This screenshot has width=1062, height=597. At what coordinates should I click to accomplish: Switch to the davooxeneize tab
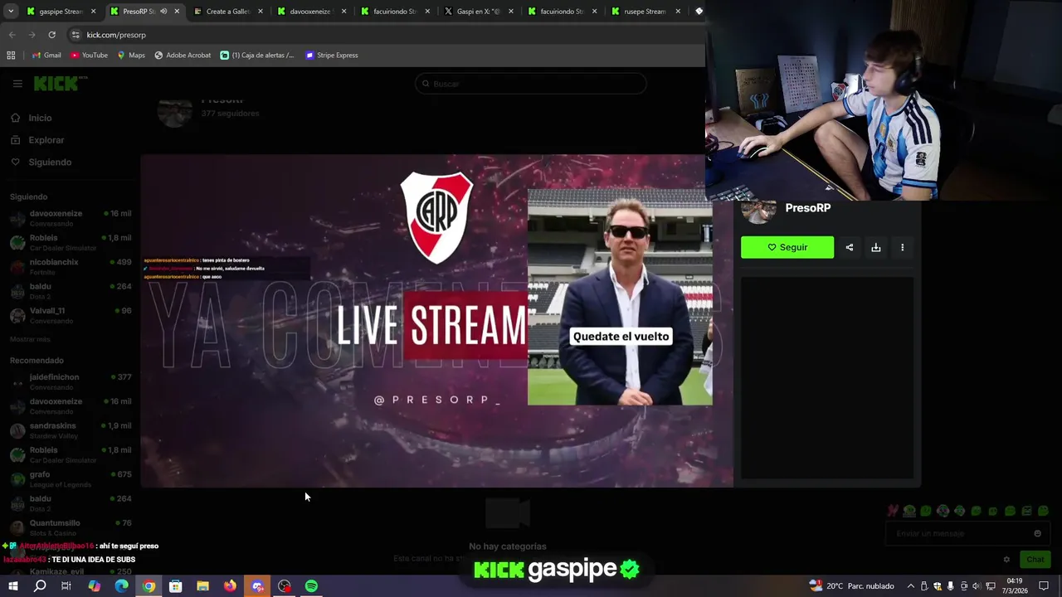click(x=310, y=12)
